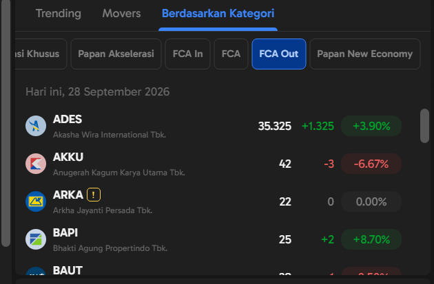Click the AKKU -6.67% change badge
The height and width of the screenshot is (284, 434).
[371, 164]
